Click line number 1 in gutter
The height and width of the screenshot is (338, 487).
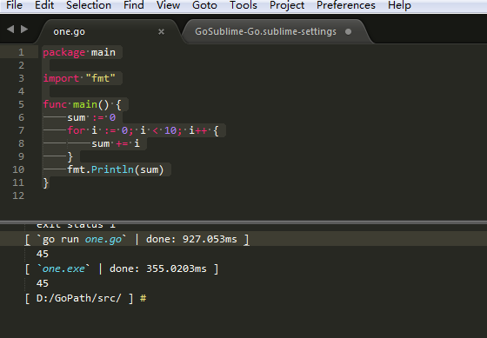21,52
